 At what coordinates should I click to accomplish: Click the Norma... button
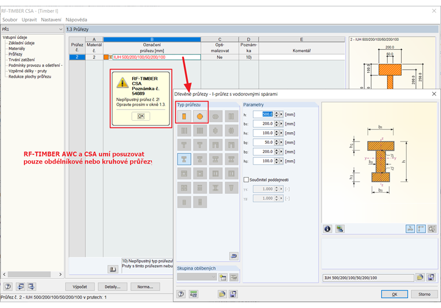pos(145,287)
